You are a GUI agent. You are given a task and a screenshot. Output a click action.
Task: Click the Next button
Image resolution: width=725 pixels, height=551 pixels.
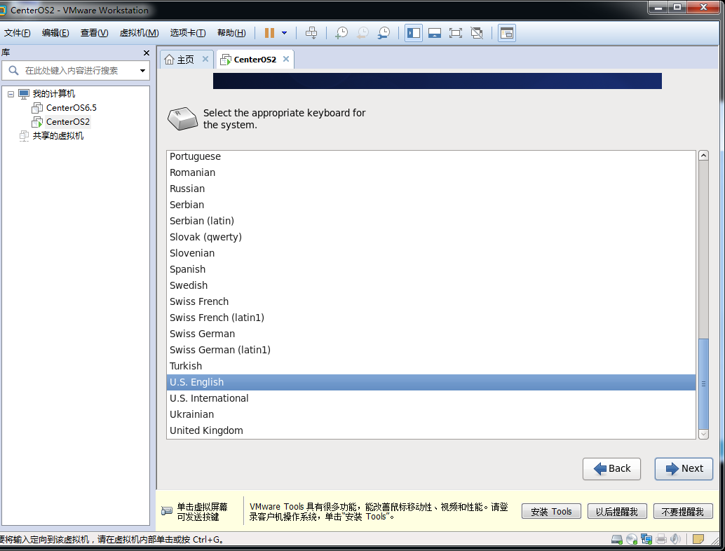(684, 469)
